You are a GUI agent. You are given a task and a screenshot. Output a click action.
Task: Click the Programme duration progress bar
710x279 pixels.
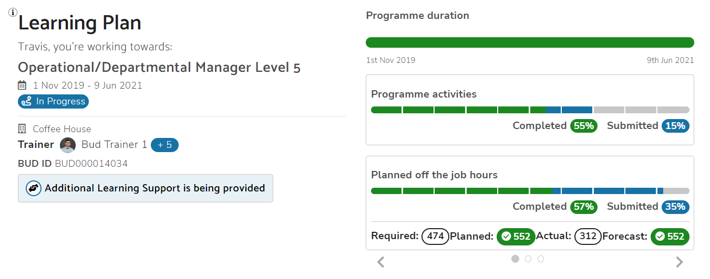[x=530, y=42]
